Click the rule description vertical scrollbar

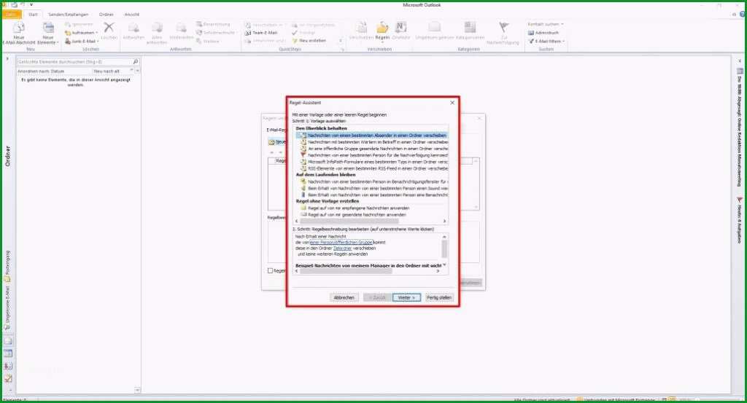[444, 249]
